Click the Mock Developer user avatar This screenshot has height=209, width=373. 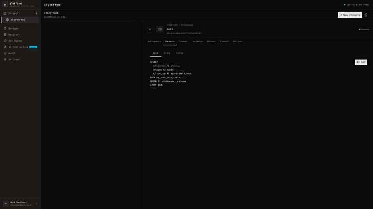6,203
